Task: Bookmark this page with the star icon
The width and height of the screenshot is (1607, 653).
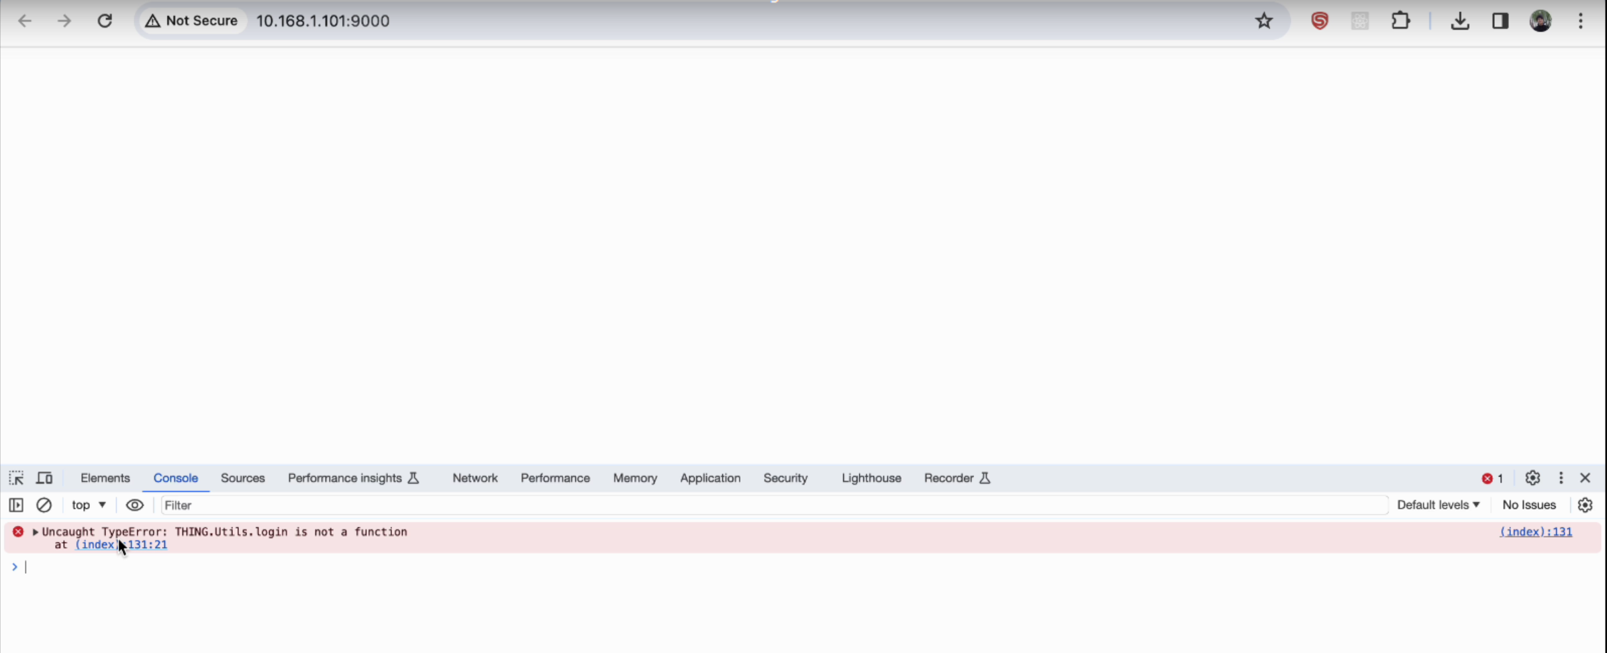Action: pyautogui.click(x=1263, y=21)
